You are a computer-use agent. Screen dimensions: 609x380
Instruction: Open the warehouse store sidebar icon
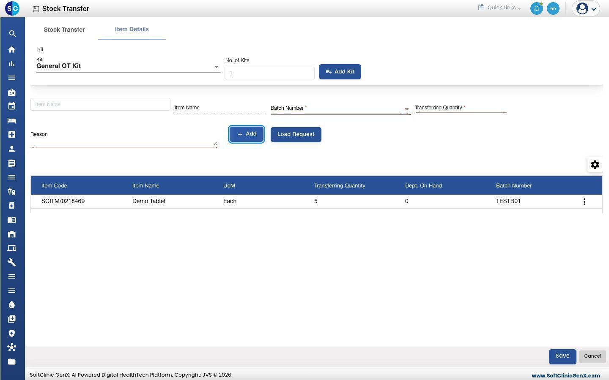[12, 234]
